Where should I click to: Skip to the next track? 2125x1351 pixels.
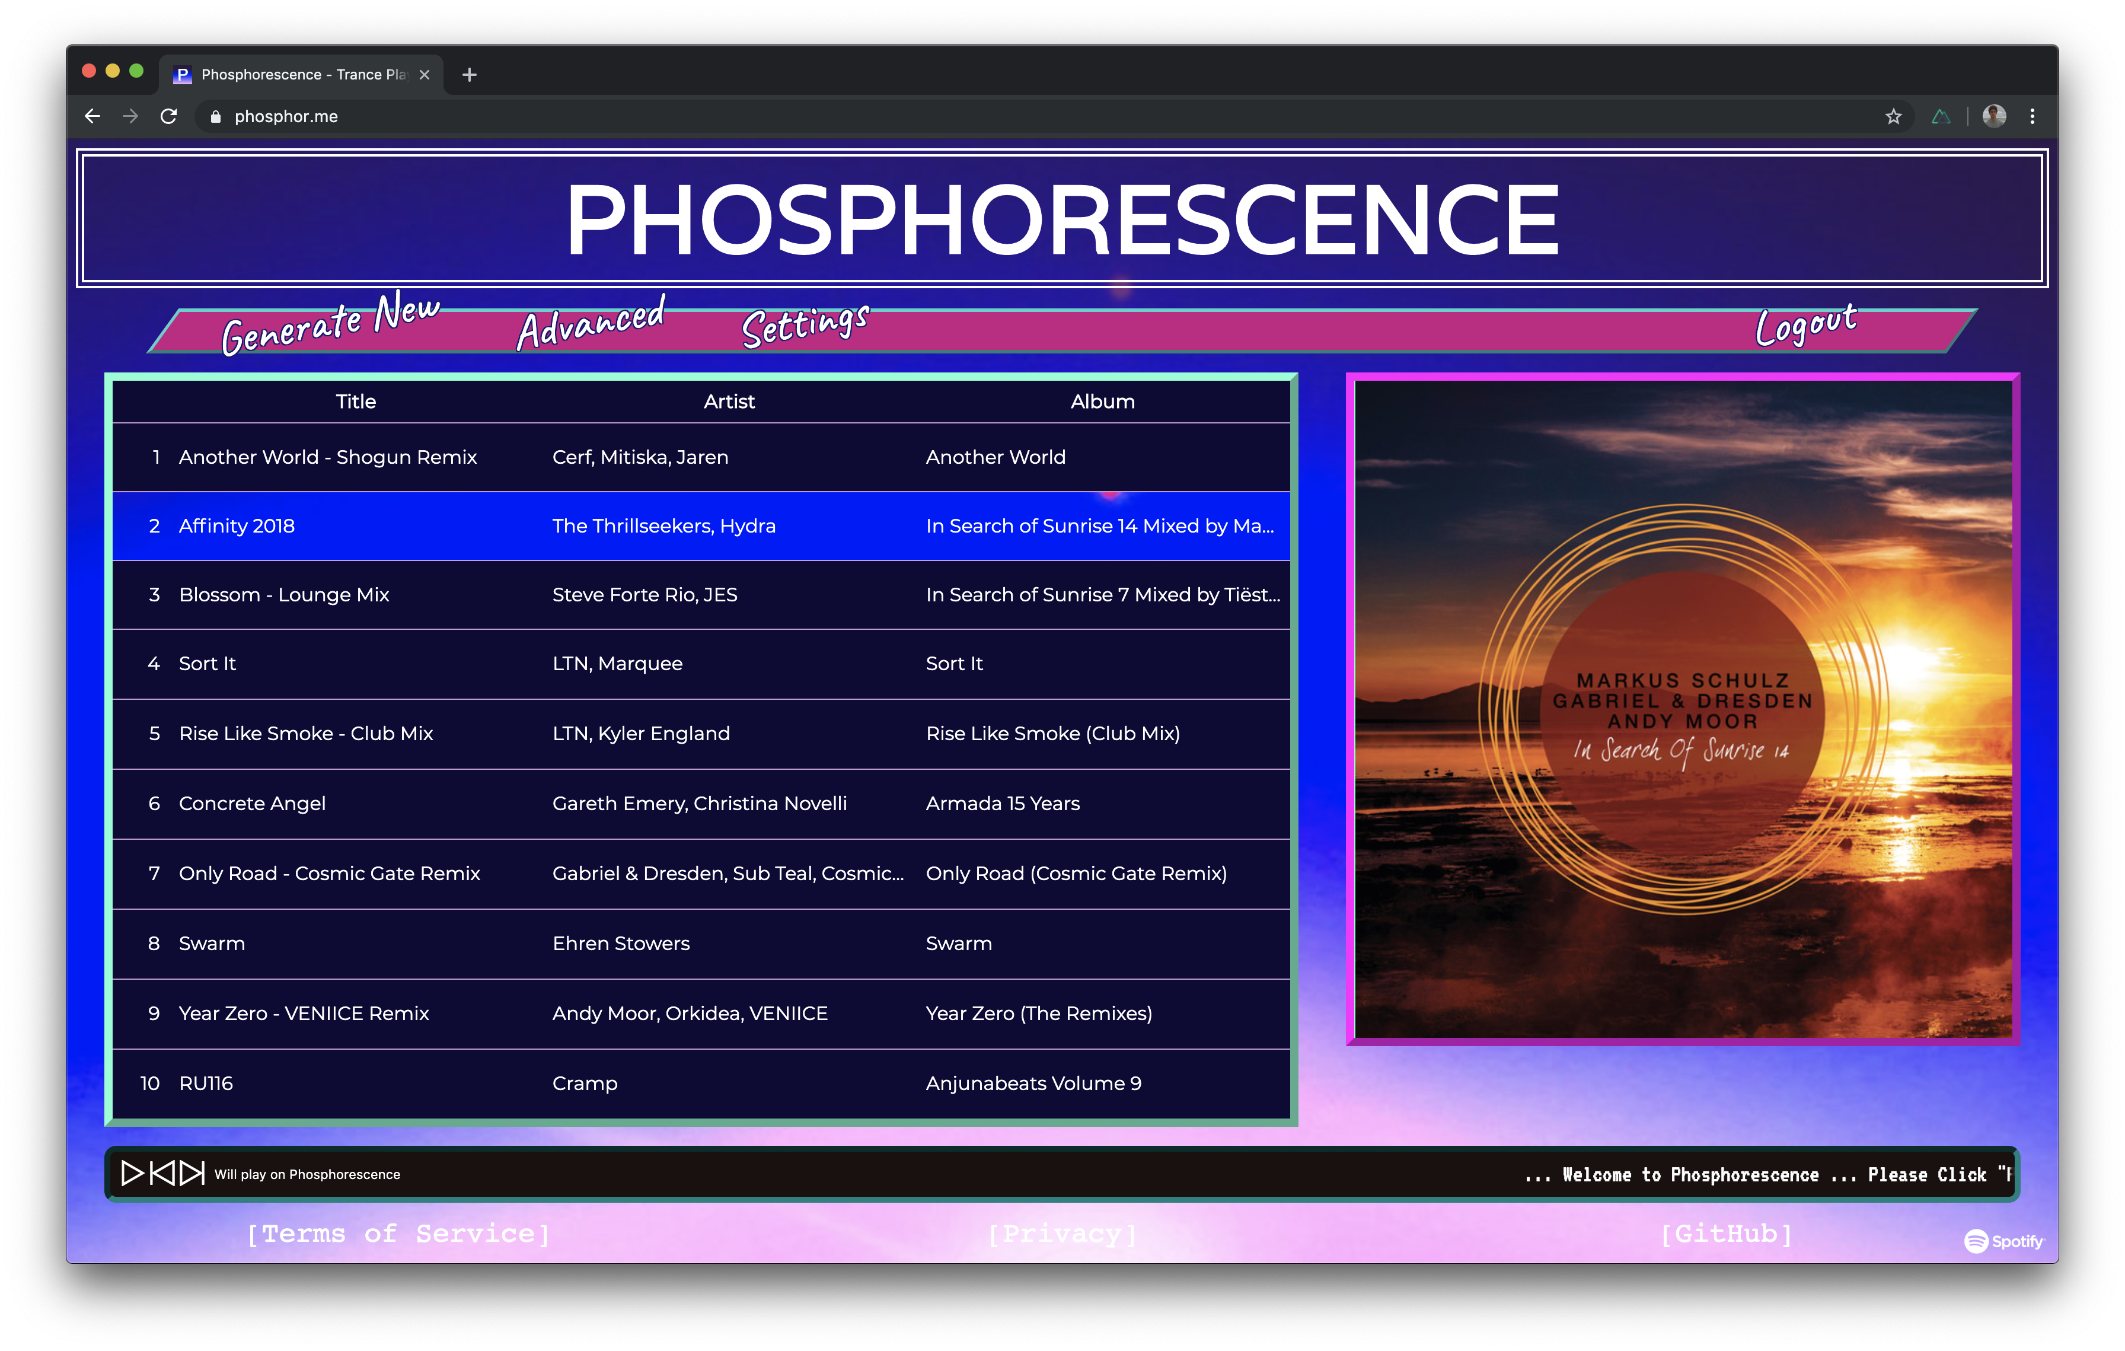coord(192,1172)
